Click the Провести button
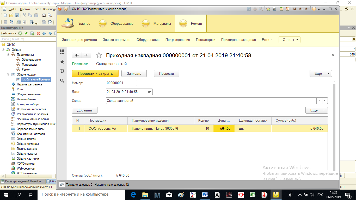 (x=167, y=73)
